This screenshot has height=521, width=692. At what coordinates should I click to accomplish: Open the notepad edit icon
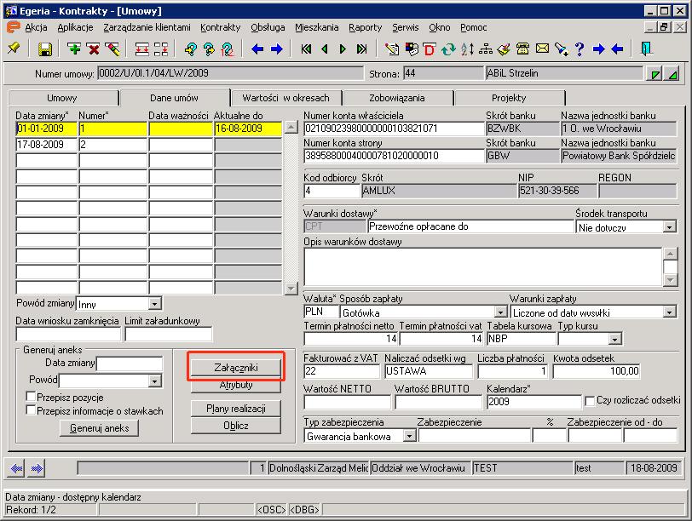[391, 49]
